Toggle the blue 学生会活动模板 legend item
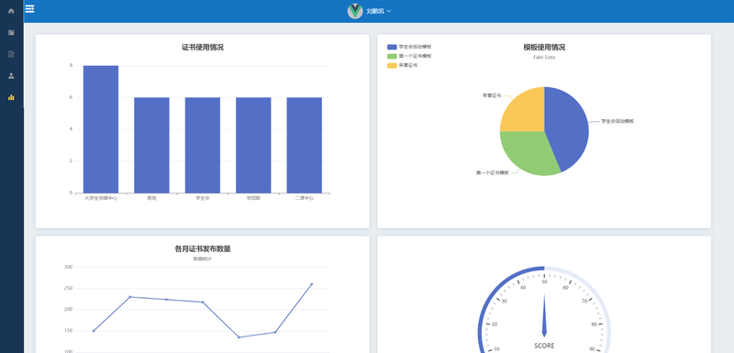734x353 pixels. (x=409, y=47)
